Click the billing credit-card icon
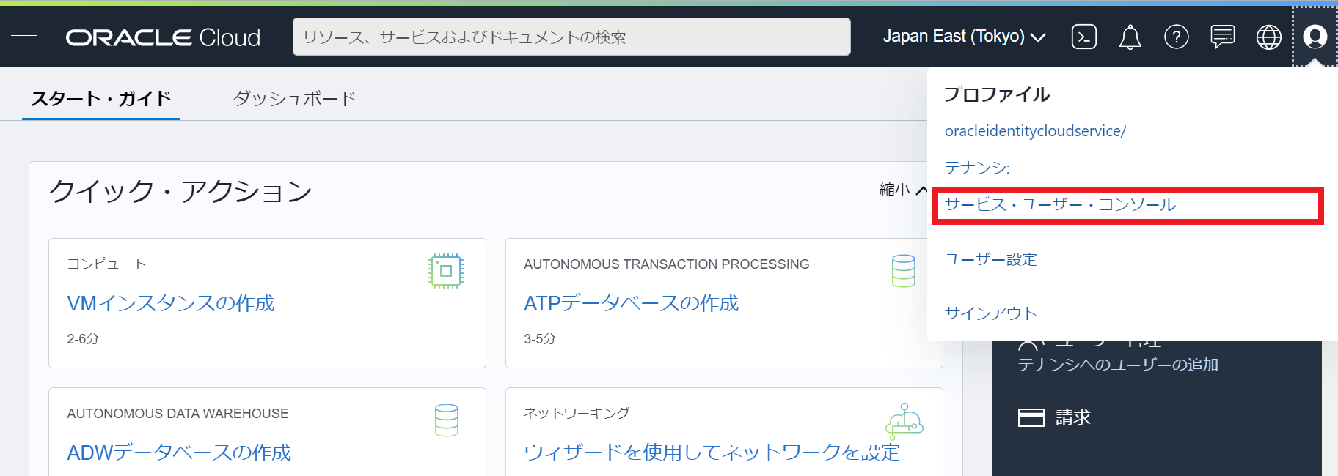Viewport: 1338px width, 476px height. click(x=1031, y=417)
